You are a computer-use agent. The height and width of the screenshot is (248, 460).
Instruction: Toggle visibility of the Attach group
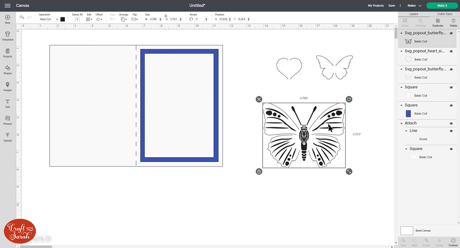click(x=451, y=123)
